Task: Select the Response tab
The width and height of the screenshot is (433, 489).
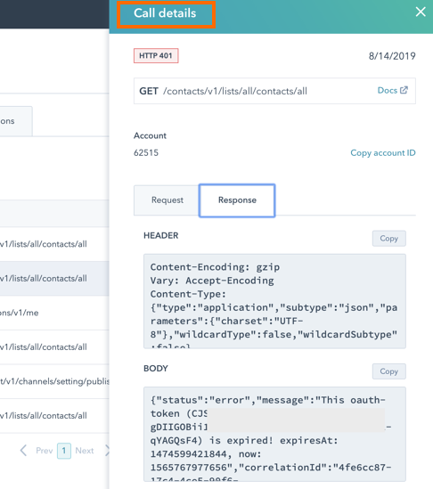Action: coord(237,200)
